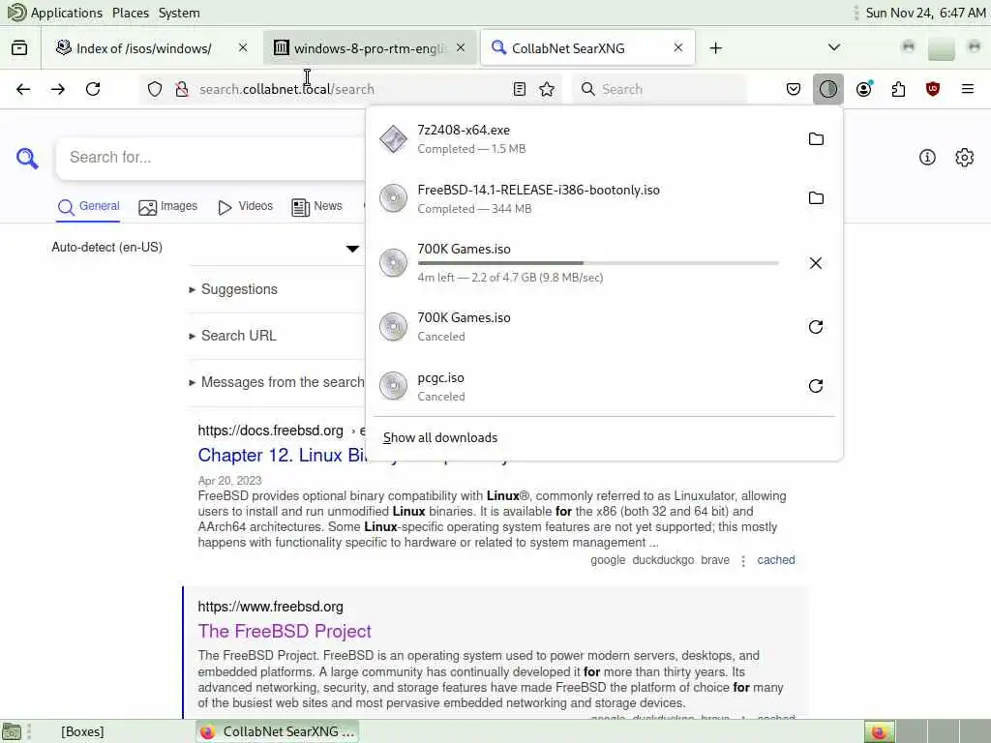Image resolution: width=991 pixels, height=743 pixels.
Task: Go forward one page
Action: tap(58, 89)
